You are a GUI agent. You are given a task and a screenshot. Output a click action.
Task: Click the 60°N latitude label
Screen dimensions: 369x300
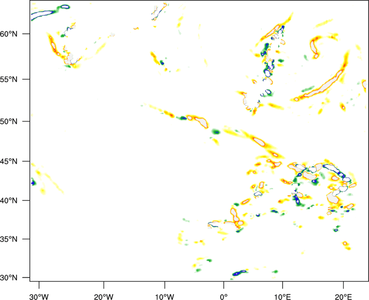9,34
